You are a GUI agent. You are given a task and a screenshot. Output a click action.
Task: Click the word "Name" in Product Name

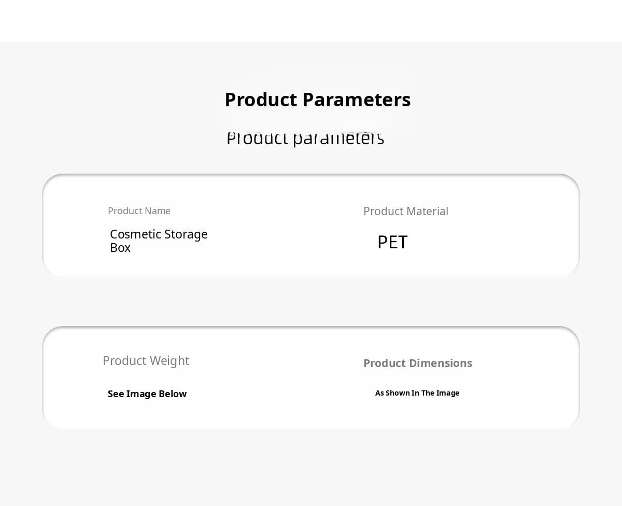(159, 211)
